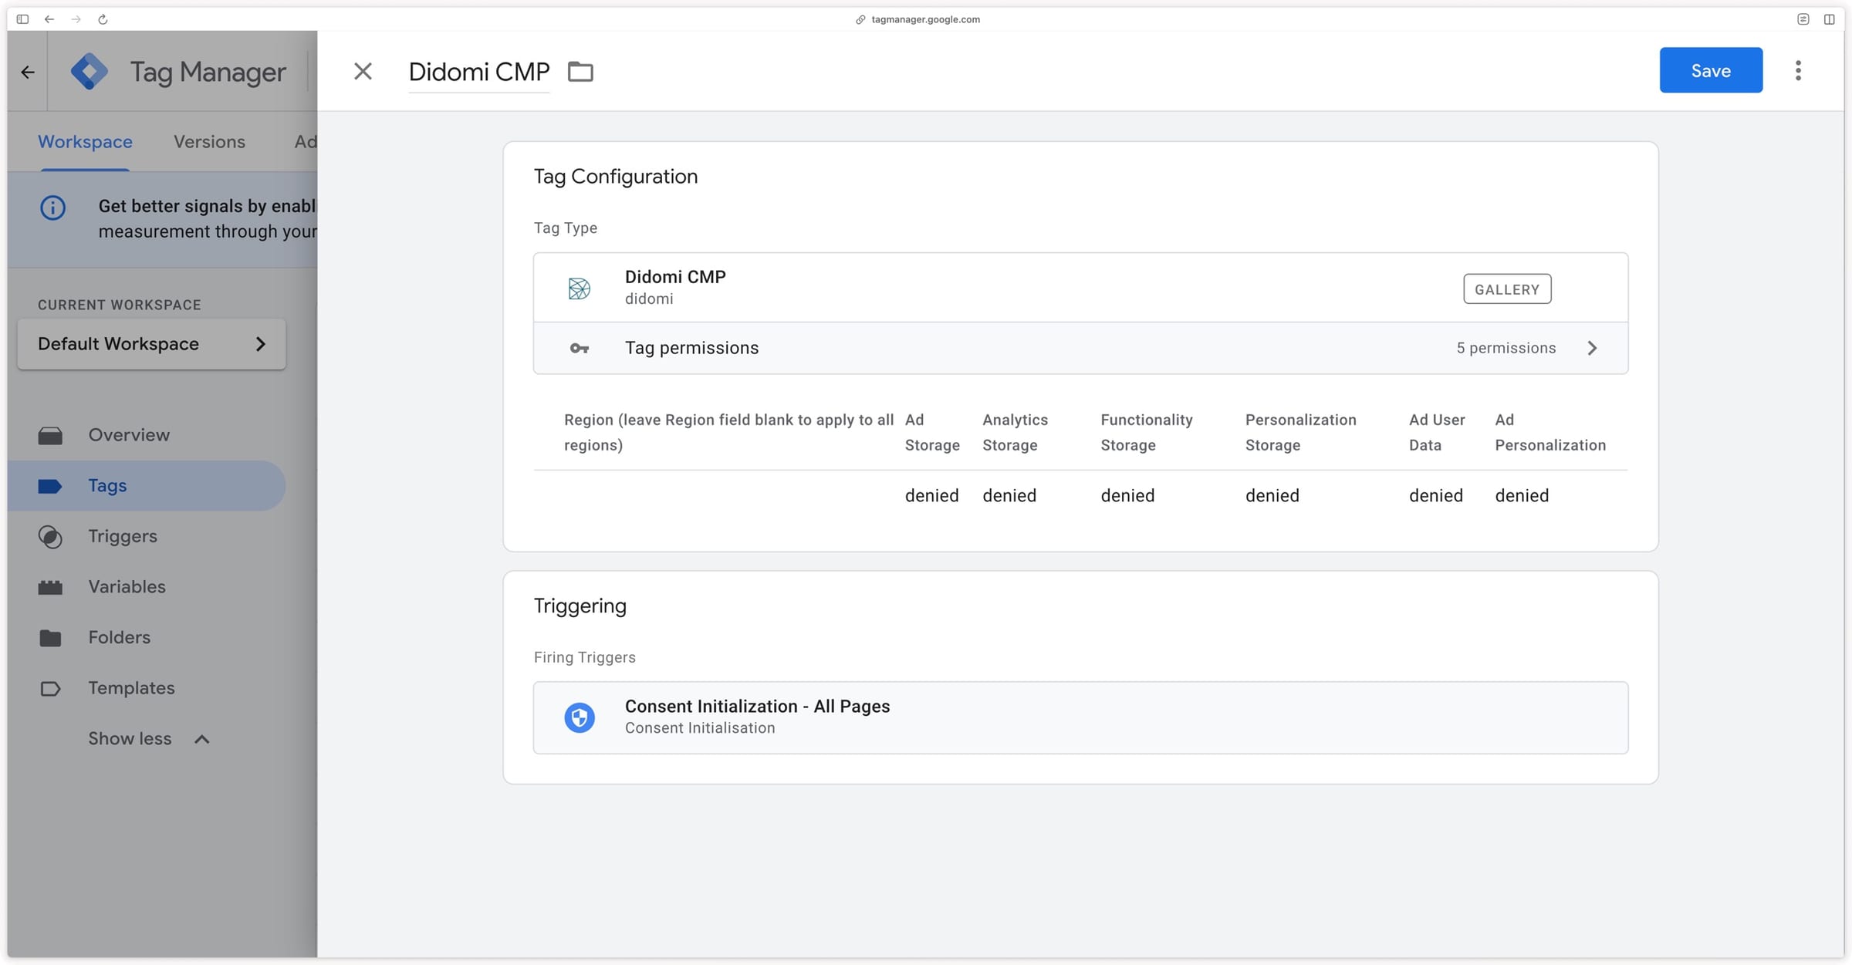The width and height of the screenshot is (1852, 965).
Task: Click the info icon in signals banner
Action: tap(52, 208)
